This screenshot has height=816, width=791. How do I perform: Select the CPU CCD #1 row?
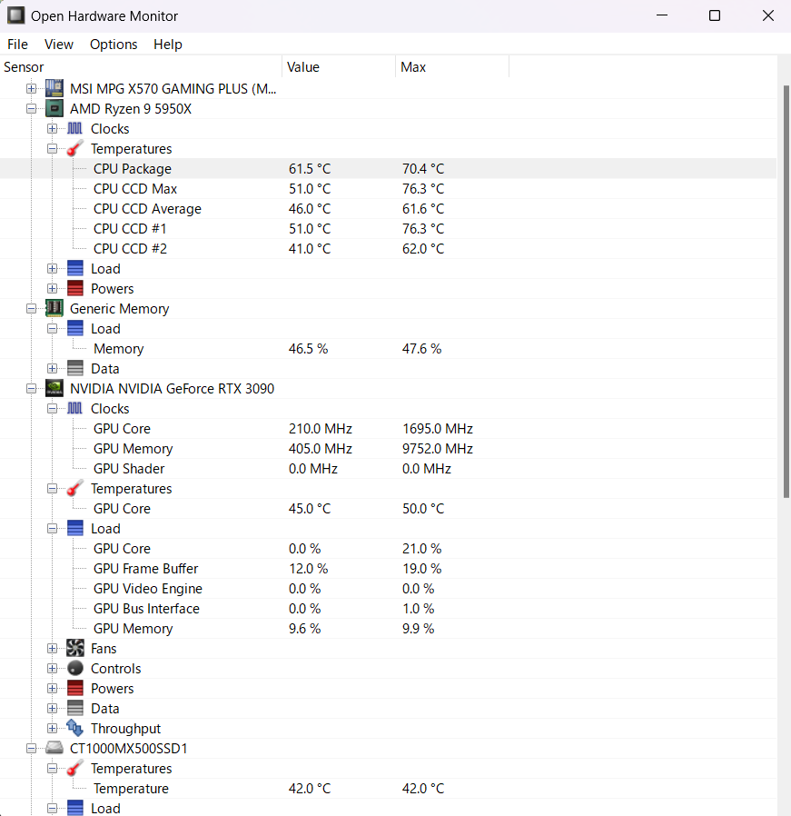pos(388,228)
